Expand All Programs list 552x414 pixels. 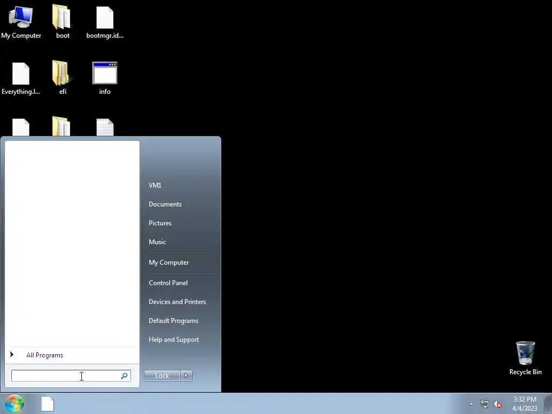[72, 355]
